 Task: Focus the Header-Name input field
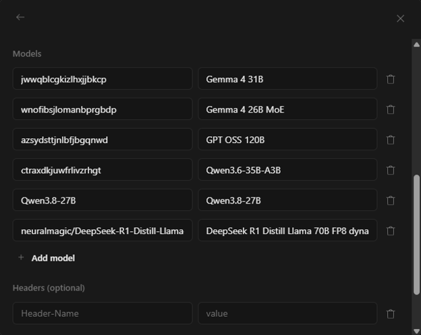click(103, 313)
